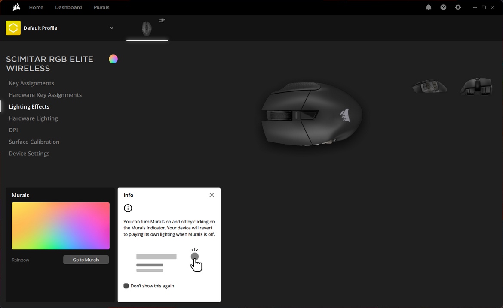Click the yellow Default Profile icon

pyautogui.click(x=13, y=28)
